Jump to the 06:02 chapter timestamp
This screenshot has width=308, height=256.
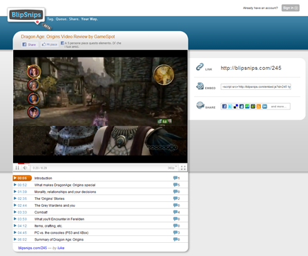click(22, 239)
